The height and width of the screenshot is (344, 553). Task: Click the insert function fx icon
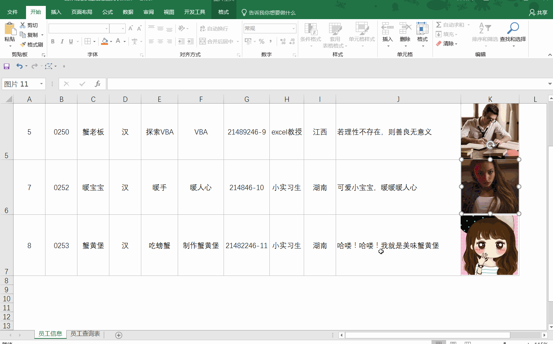(98, 84)
